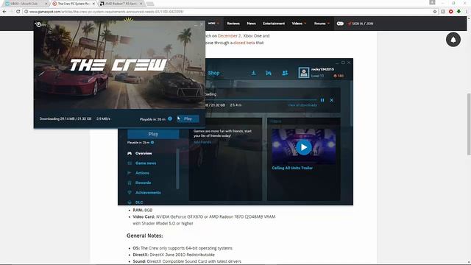This screenshot has width=471, height=265.
Task: Open the Downloads icon in Uplay header
Action: coord(253,73)
